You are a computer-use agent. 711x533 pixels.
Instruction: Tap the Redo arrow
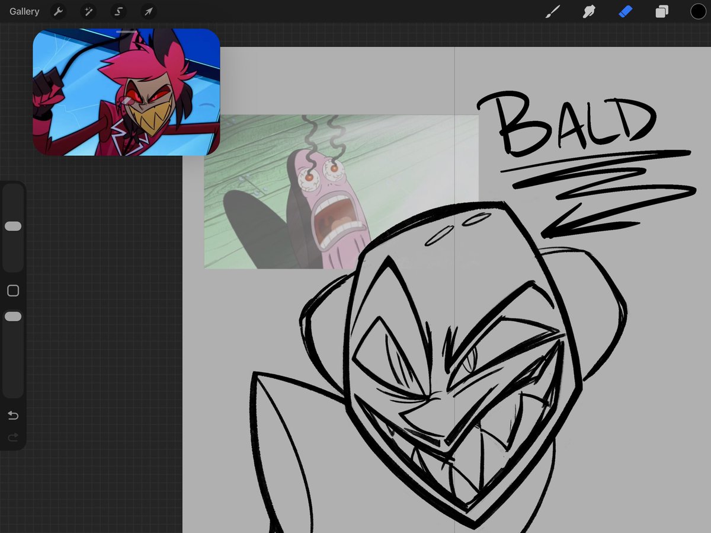(x=13, y=438)
